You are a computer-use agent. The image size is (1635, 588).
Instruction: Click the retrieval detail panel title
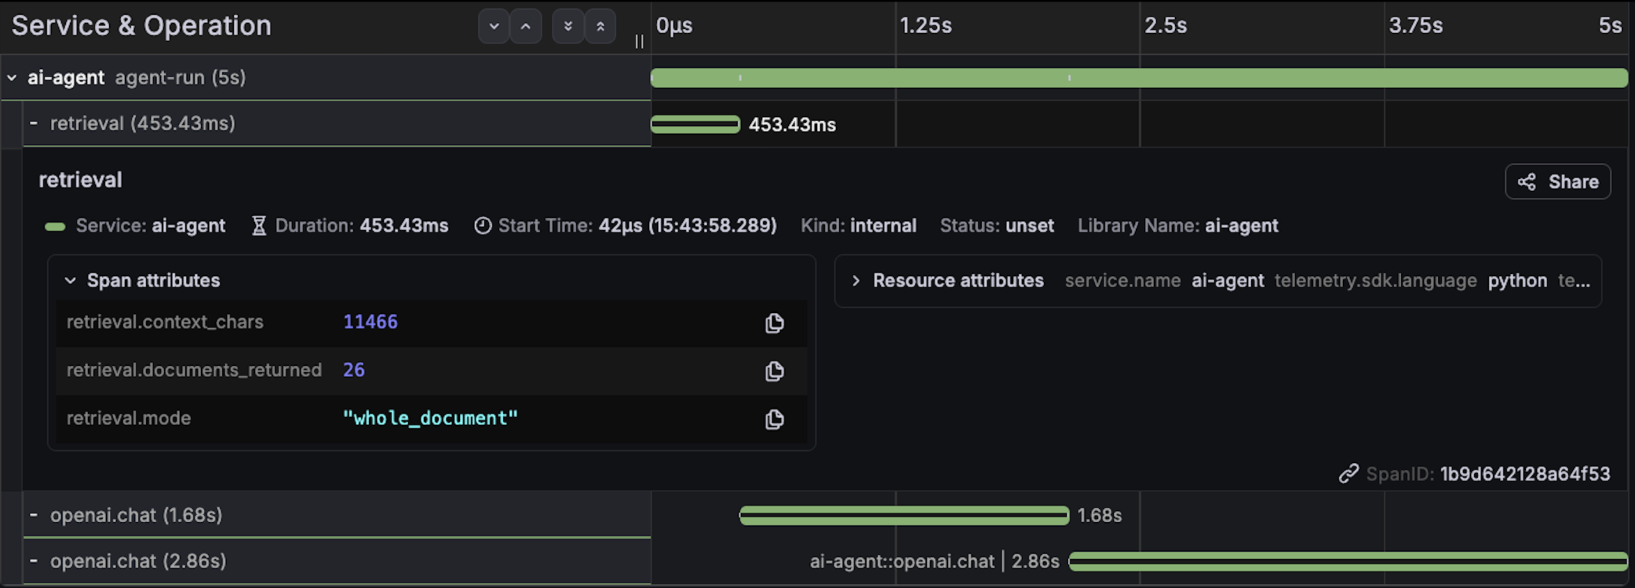[x=80, y=180]
